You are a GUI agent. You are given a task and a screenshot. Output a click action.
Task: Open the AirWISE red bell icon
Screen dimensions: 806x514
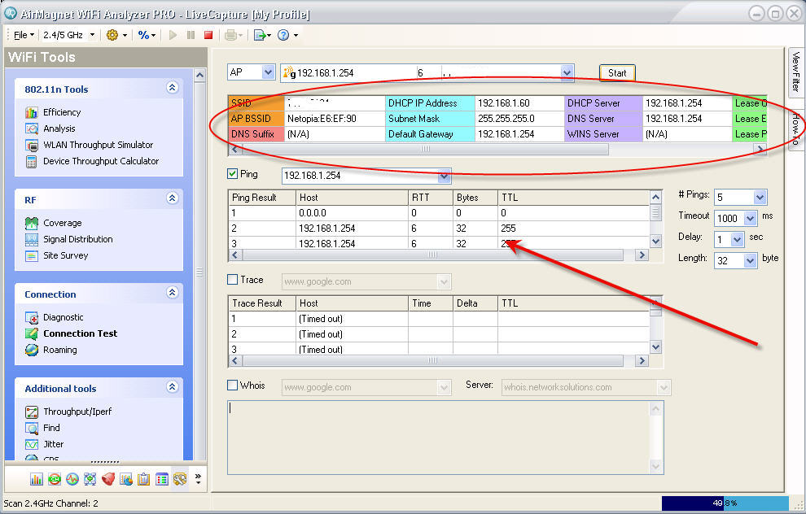[x=108, y=479]
